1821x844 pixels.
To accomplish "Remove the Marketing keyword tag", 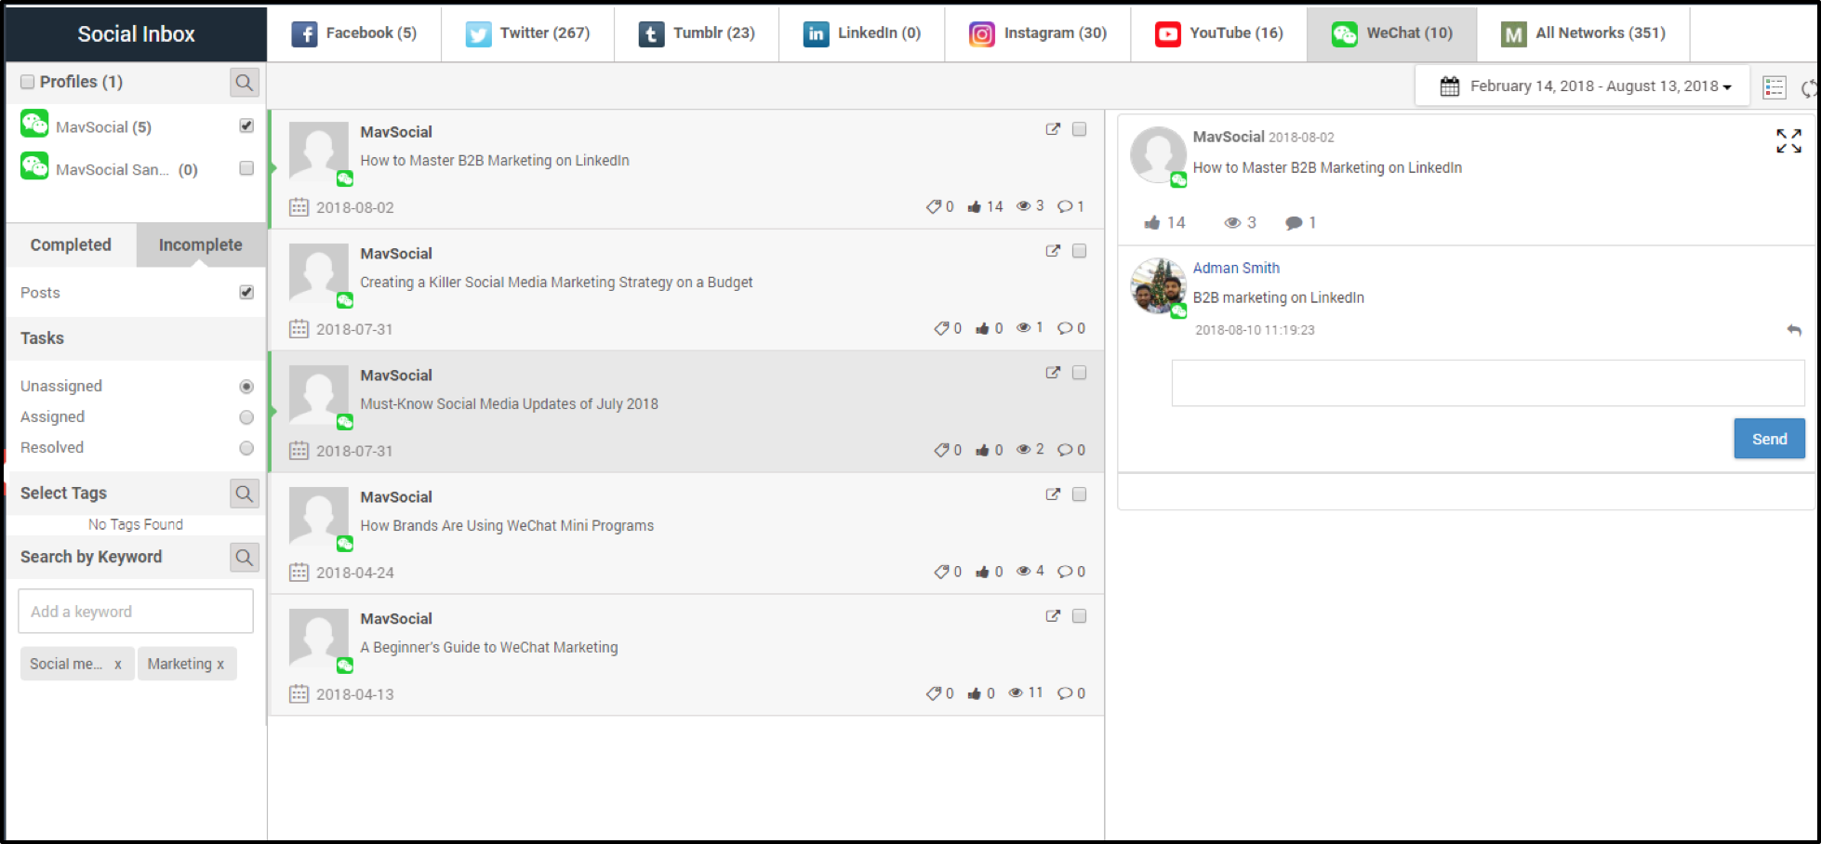I will (220, 665).
